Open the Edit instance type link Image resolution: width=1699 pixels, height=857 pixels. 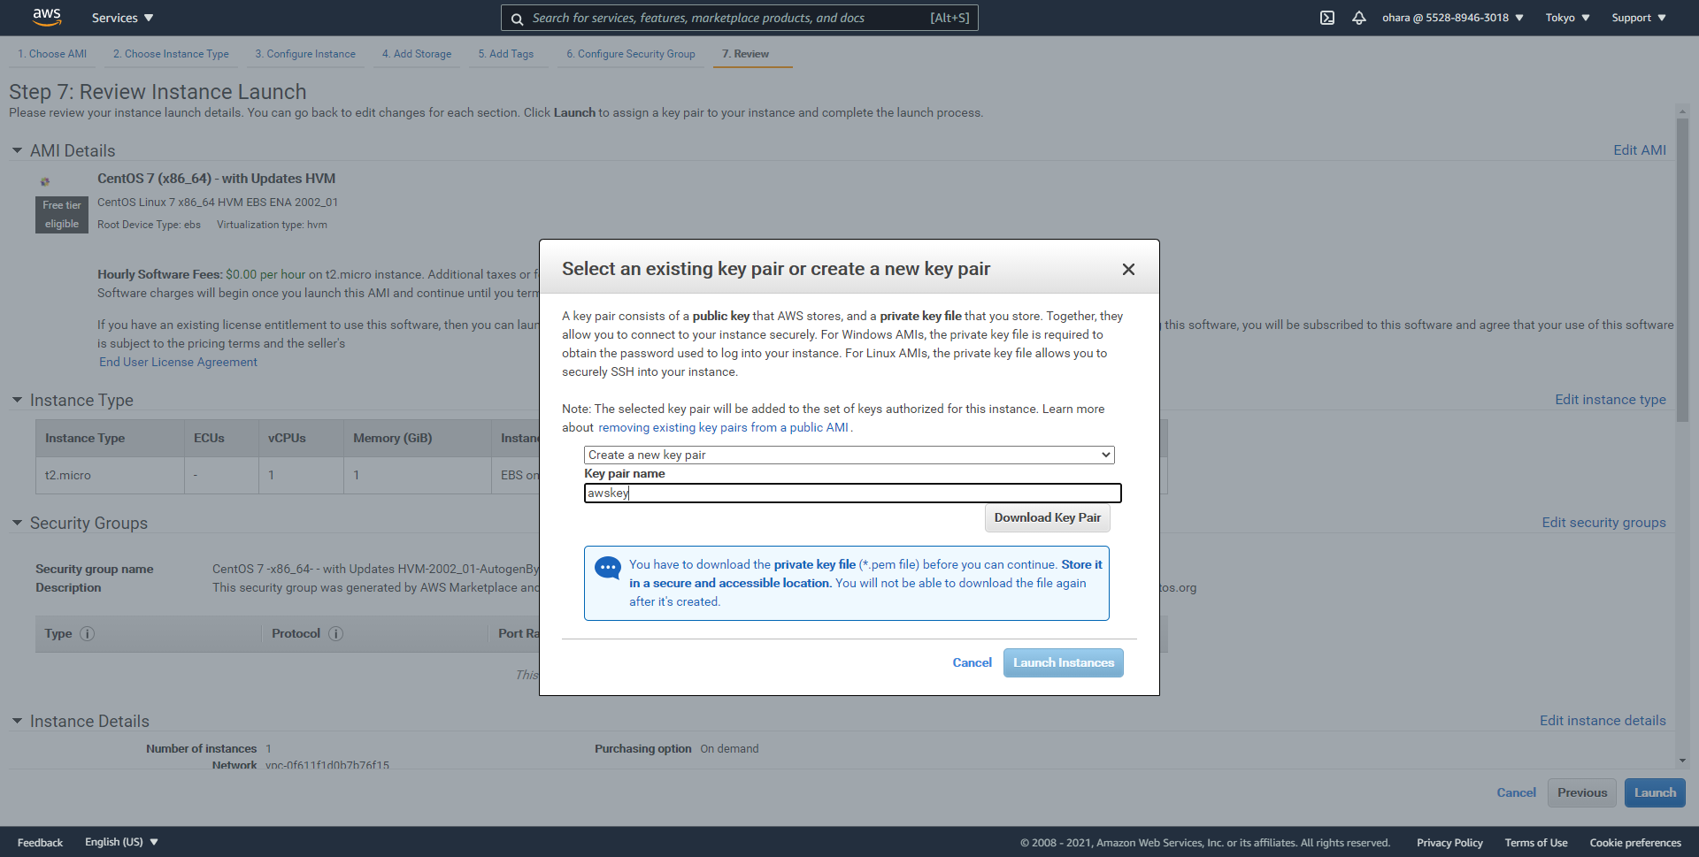tap(1611, 400)
